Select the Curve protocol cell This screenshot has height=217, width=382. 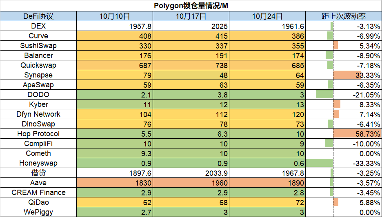point(38,36)
